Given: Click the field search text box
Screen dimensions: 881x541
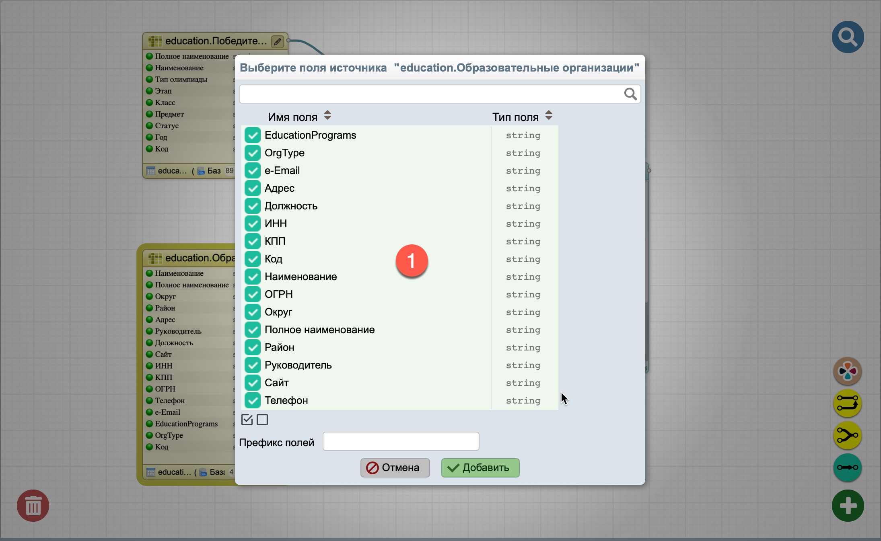Looking at the screenshot, I should (430, 94).
